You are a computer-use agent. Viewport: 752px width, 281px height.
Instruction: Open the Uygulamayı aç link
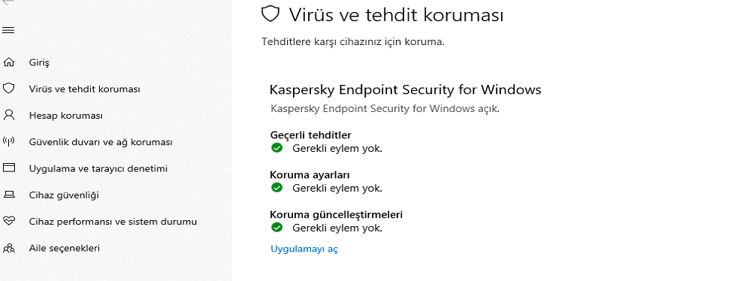(x=304, y=249)
